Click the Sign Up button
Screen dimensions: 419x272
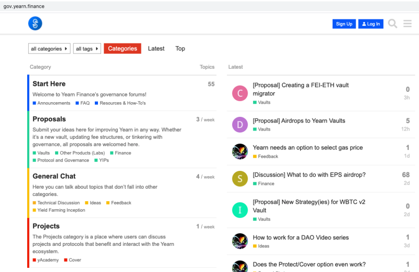point(344,24)
